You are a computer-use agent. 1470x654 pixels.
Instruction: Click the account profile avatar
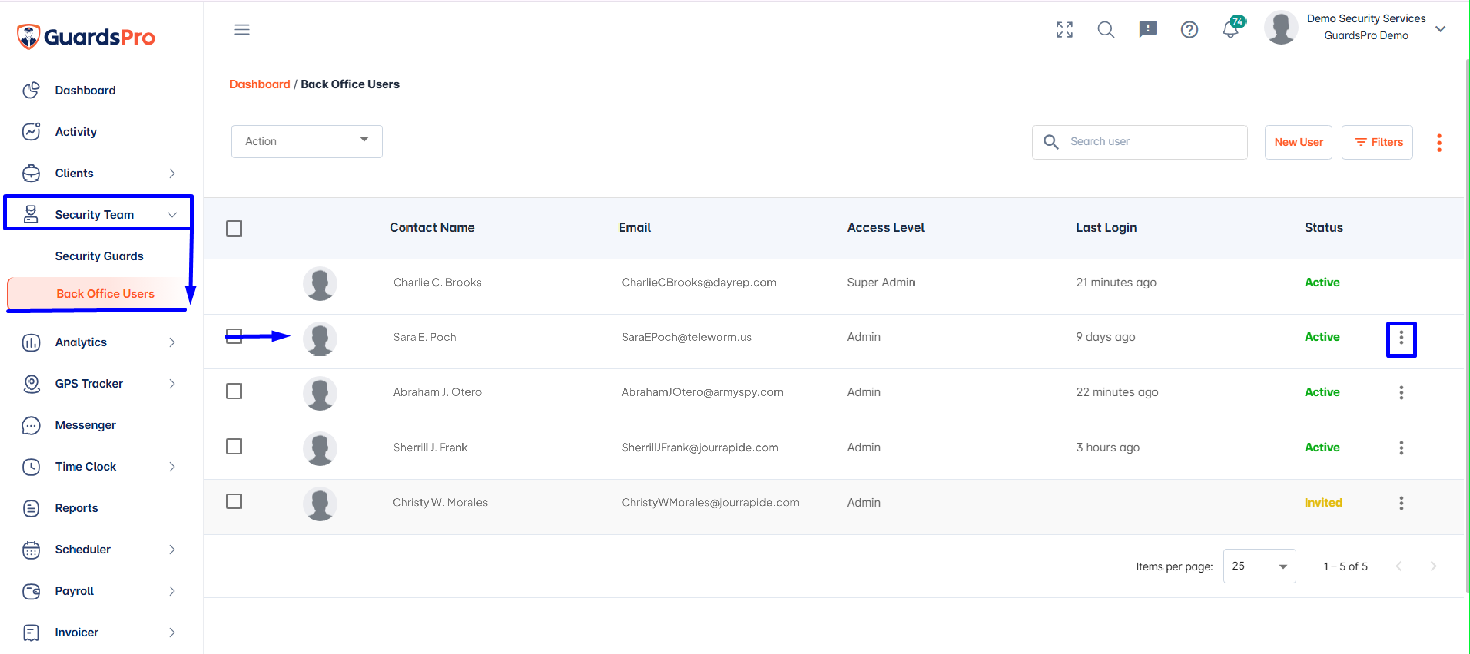pyautogui.click(x=1281, y=27)
